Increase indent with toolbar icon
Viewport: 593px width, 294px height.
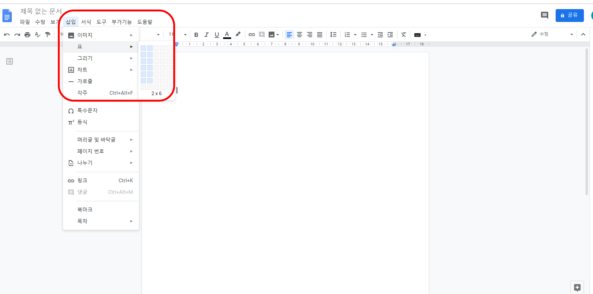tap(391, 35)
